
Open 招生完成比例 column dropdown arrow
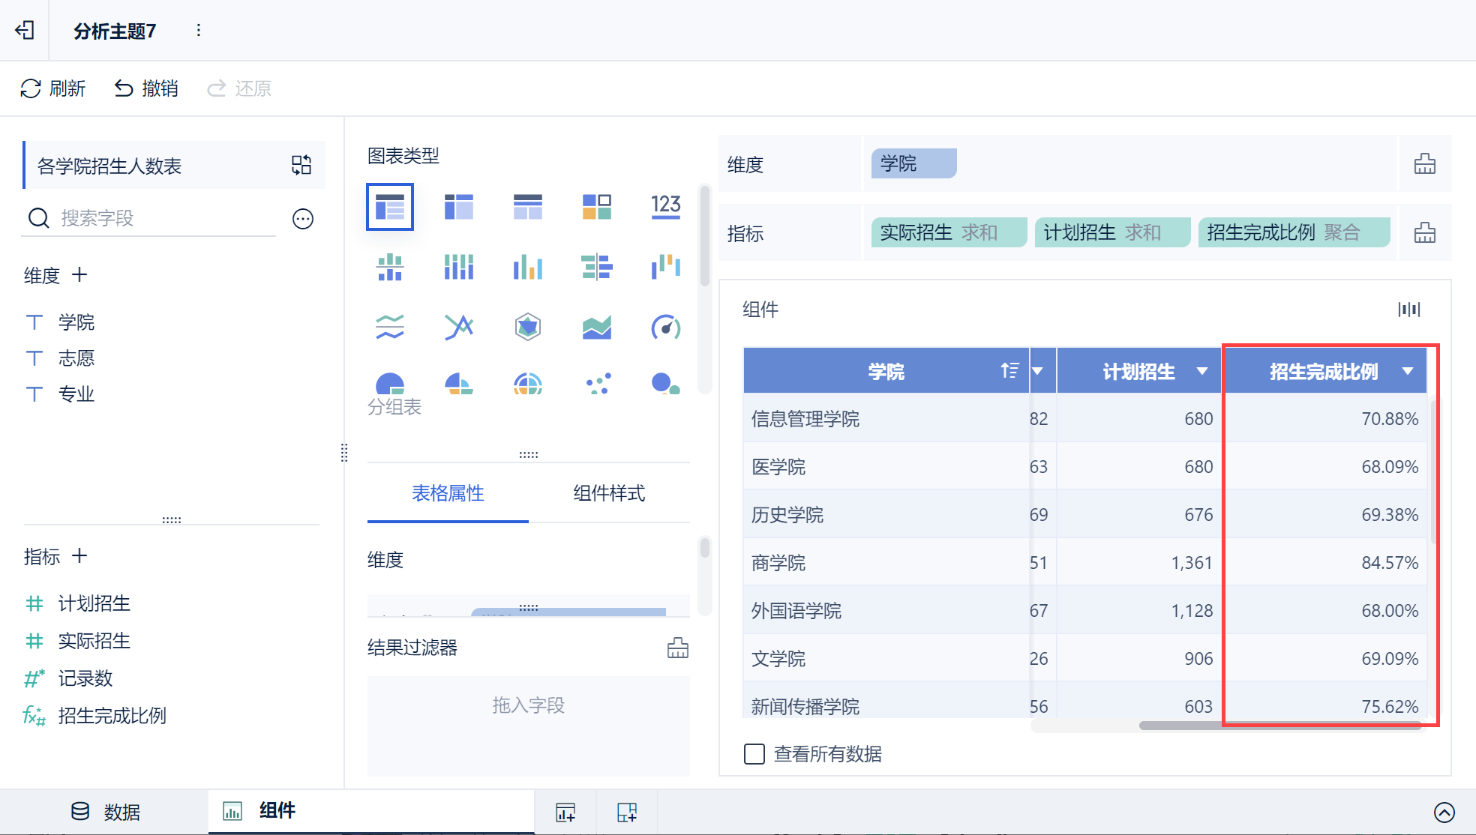pyautogui.click(x=1408, y=371)
